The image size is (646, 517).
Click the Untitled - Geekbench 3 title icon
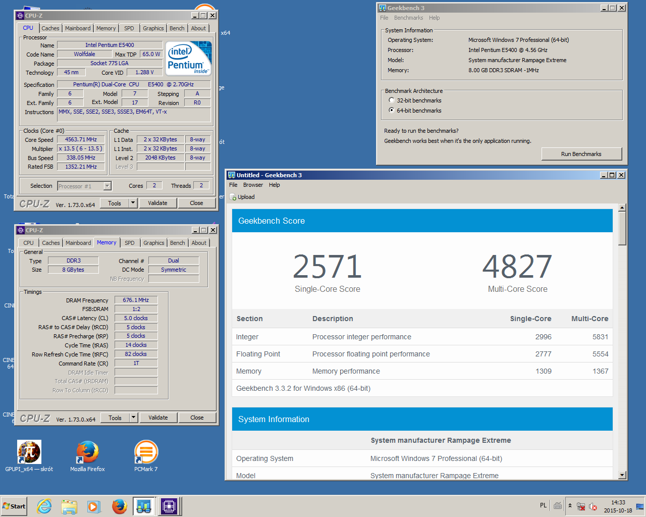click(x=232, y=175)
